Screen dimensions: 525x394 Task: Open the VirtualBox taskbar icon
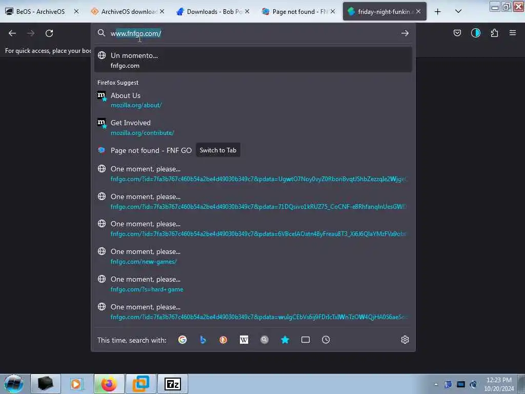(141, 384)
